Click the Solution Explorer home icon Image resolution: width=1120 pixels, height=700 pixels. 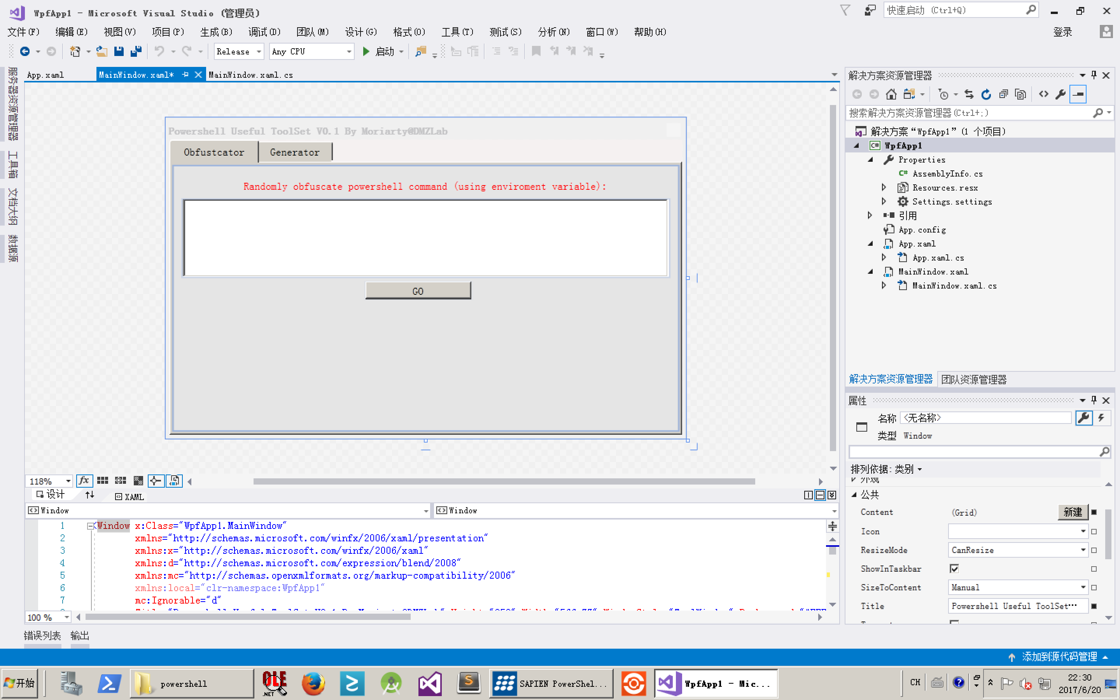887,94
